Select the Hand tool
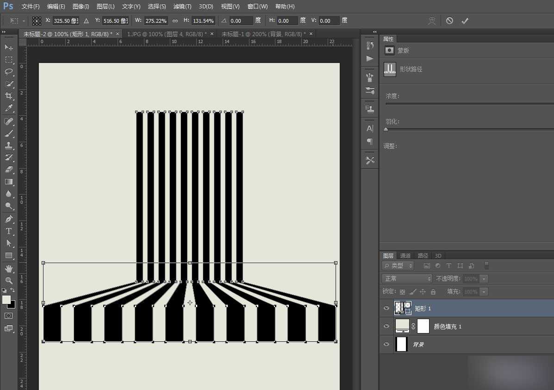The width and height of the screenshot is (554, 390). 9,268
